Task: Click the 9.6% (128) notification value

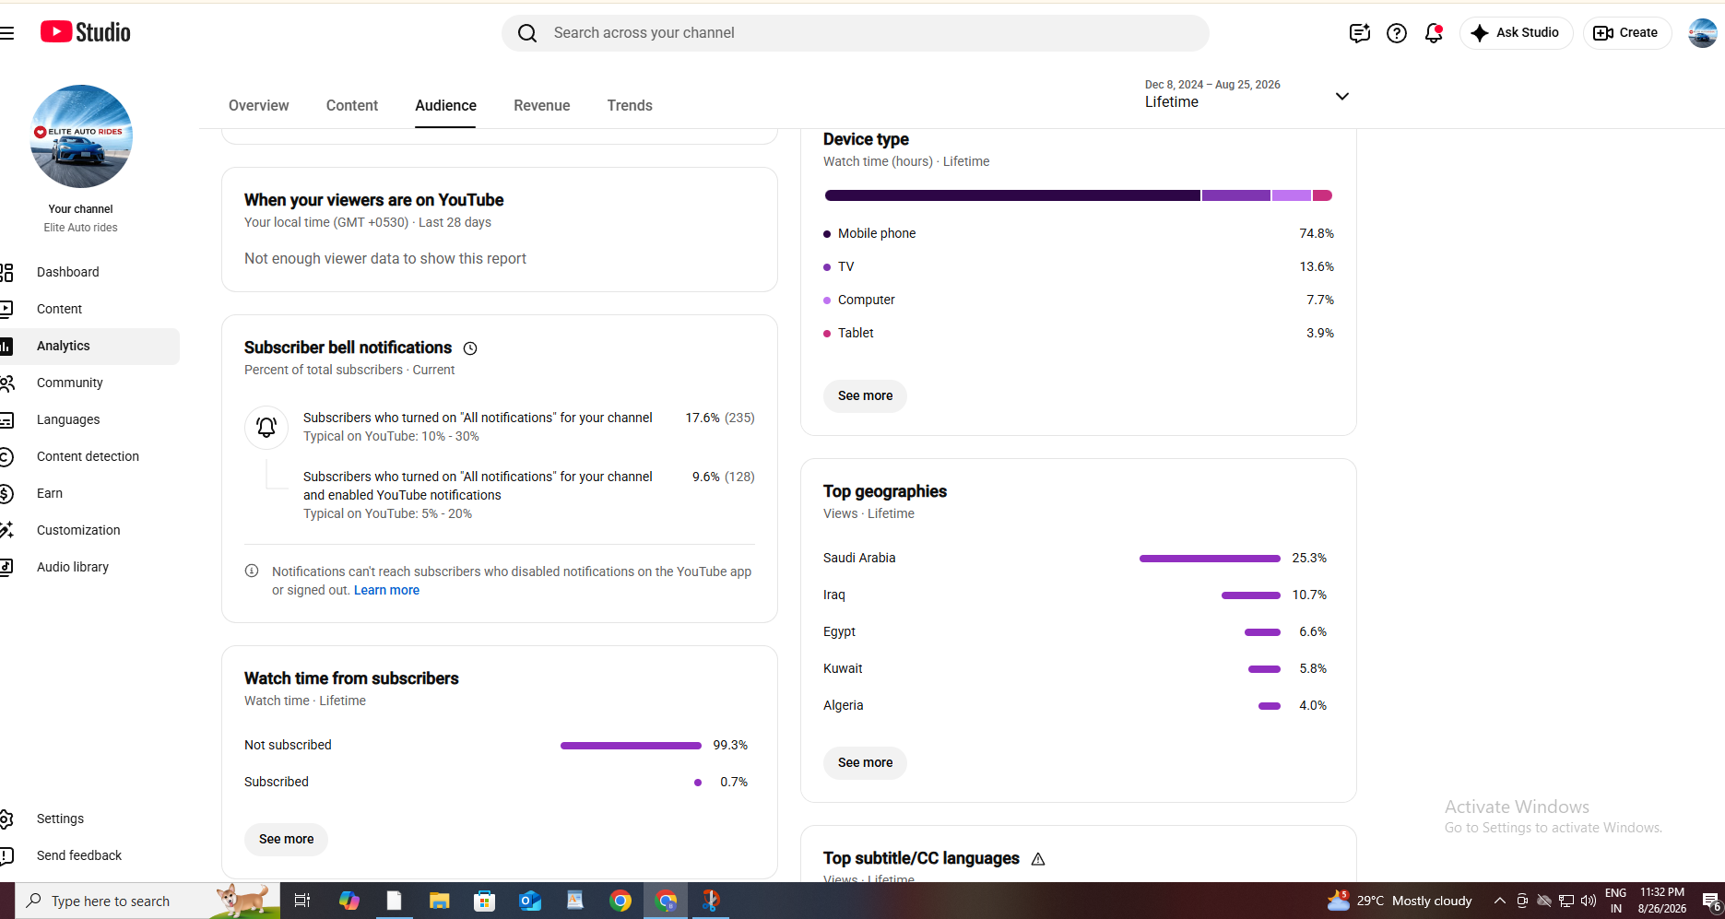Action: click(724, 477)
